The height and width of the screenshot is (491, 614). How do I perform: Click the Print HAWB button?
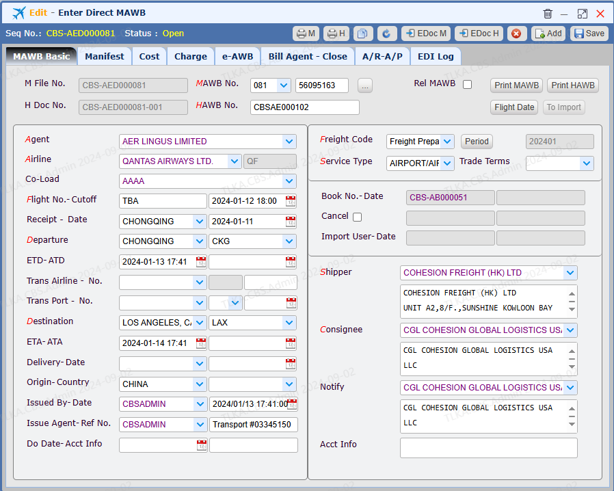click(x=572, y=85)
